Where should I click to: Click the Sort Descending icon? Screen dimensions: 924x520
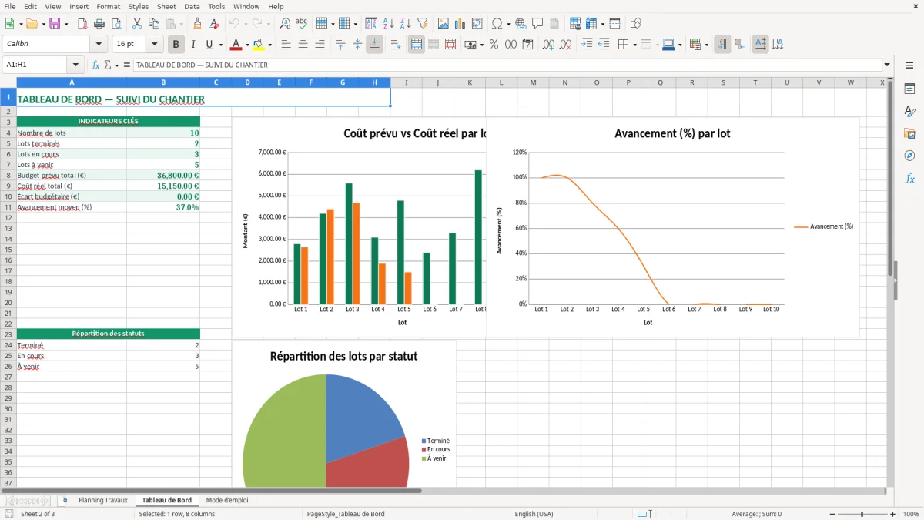(405, 24)
